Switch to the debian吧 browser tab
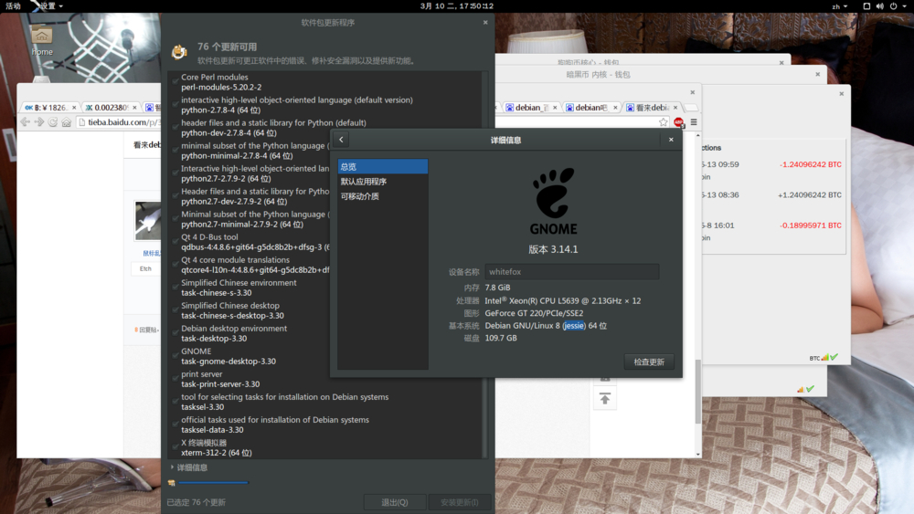914x514 pixels. 590,108
